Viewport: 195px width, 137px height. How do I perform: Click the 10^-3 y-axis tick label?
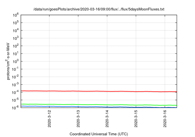click(15, 85)
